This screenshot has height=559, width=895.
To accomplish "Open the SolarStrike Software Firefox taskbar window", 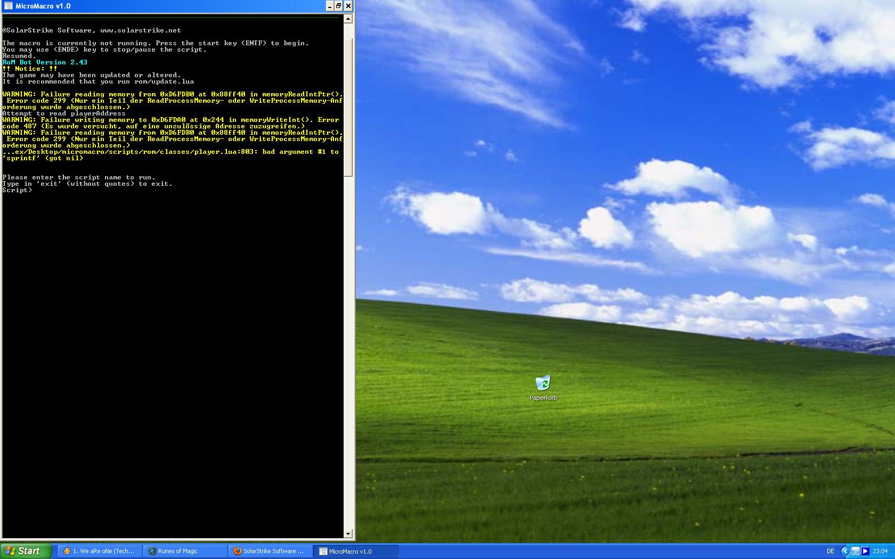I will click(x=270, y=551).
